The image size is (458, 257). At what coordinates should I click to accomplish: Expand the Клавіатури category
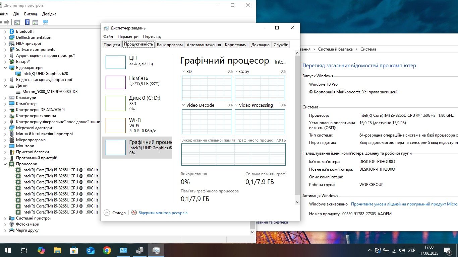pyautogui.click(x=5, y=98)
